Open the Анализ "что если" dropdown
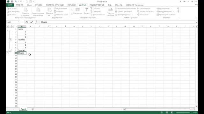The height and width of the screenshot is (114, 204). click(154, 12)
